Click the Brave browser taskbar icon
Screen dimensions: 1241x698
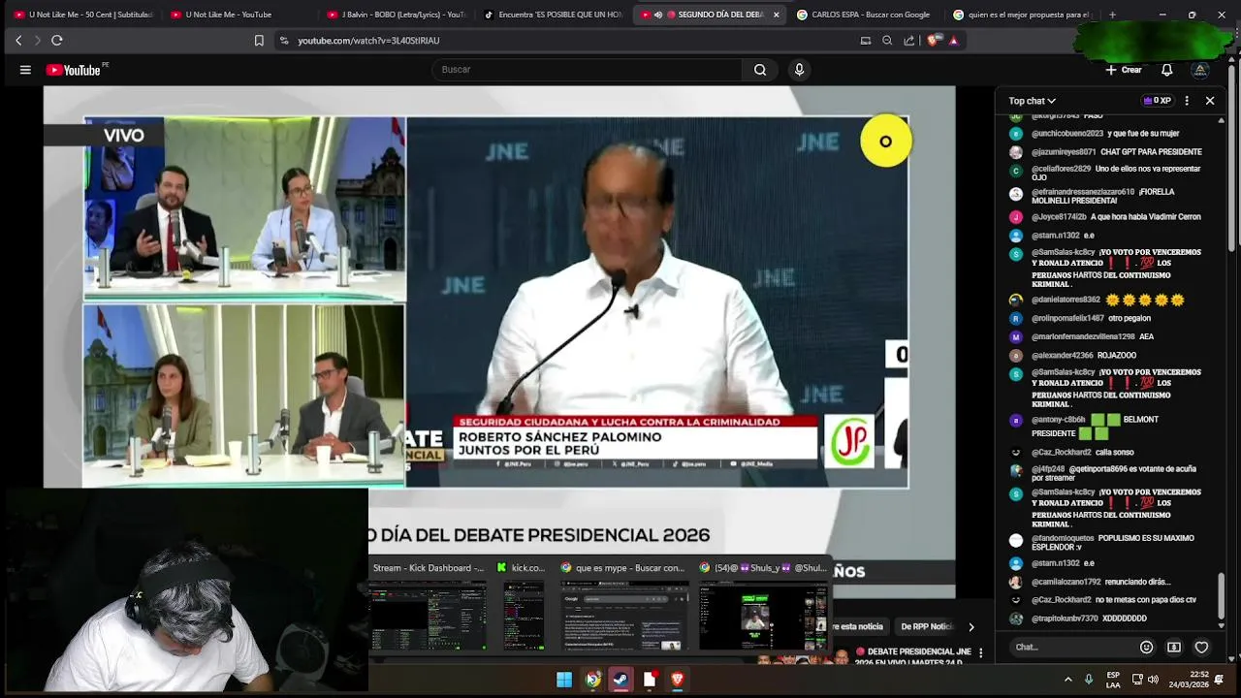tap(678, 680)
